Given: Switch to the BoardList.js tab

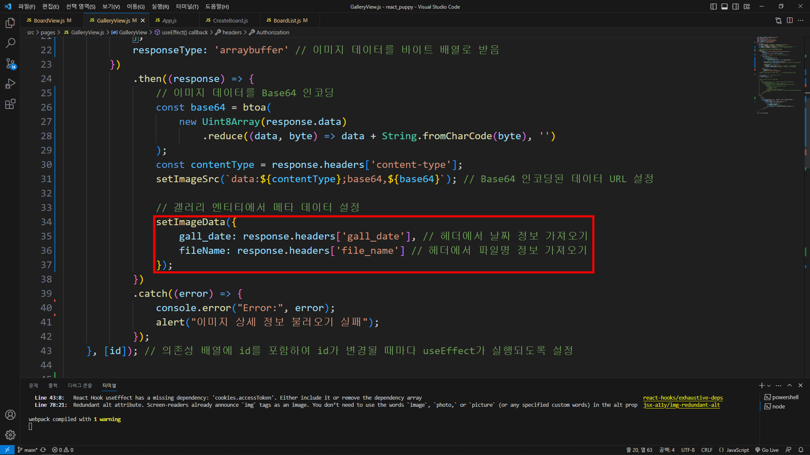Looking at the screenshot, I should [287, 20].
